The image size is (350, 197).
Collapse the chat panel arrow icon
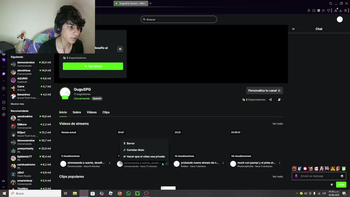293,29
